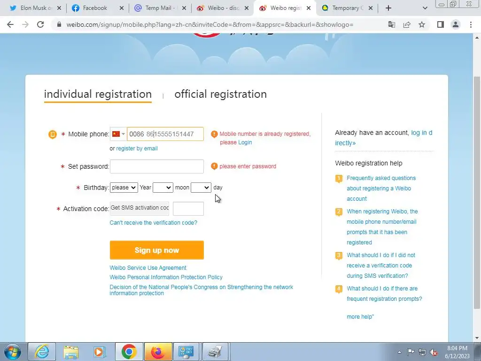
Task: Open help on number already registered prompts
Action: coord(382,227)
